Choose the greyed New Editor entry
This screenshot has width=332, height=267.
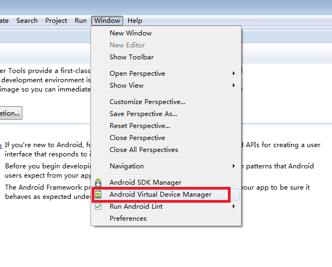pyautogui.click(x=166, y=45)
